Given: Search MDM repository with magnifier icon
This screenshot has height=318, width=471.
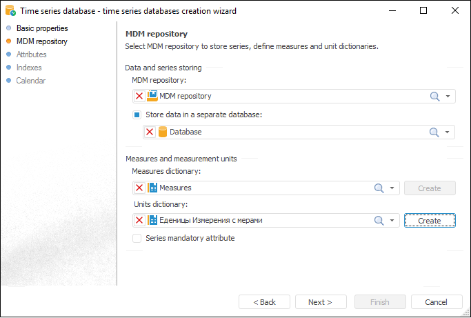Looking at the screenshot, I should (435, 97).
